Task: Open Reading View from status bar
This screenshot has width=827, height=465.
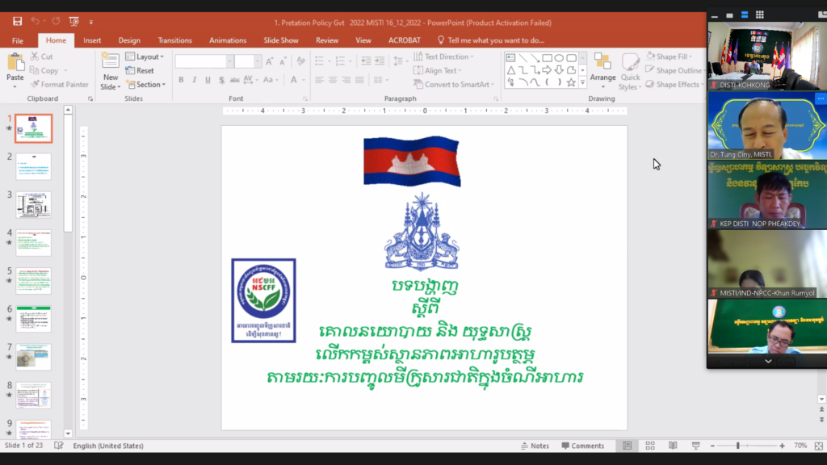Action: point(673,446)
